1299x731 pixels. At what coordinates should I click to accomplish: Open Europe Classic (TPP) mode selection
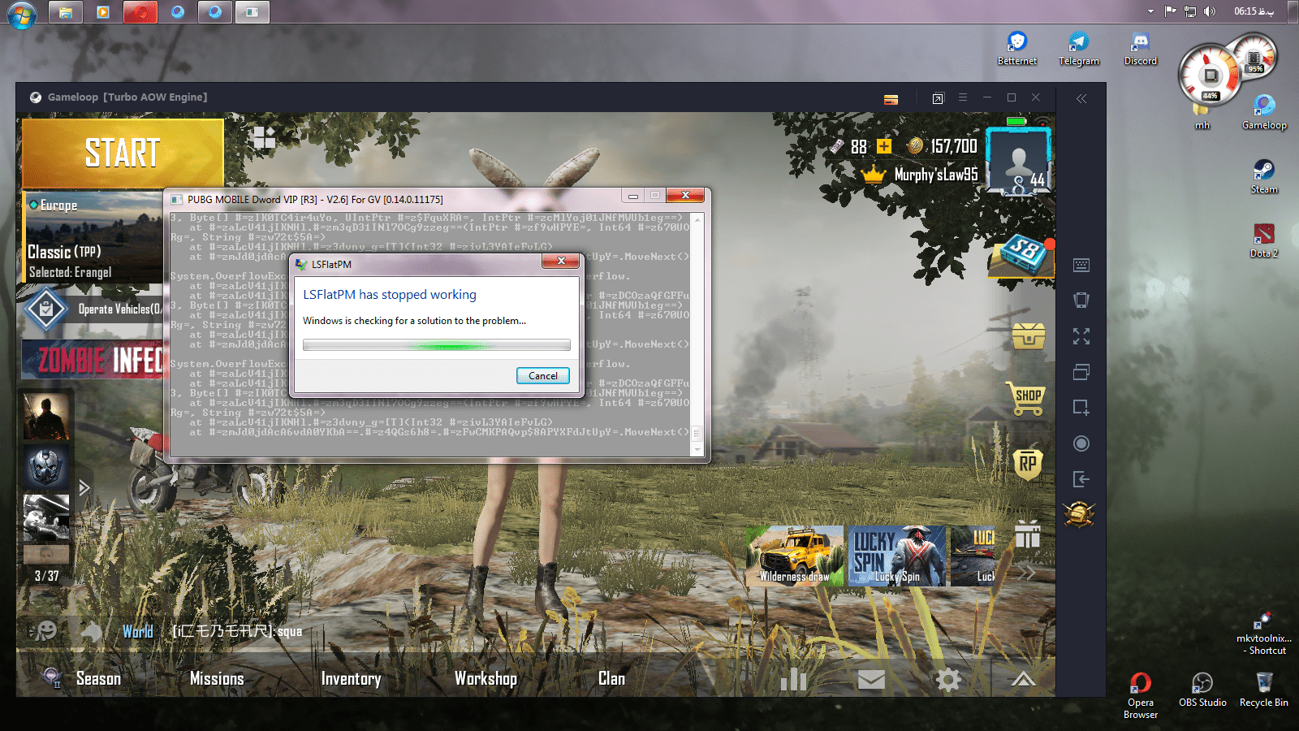coord(93,237)
